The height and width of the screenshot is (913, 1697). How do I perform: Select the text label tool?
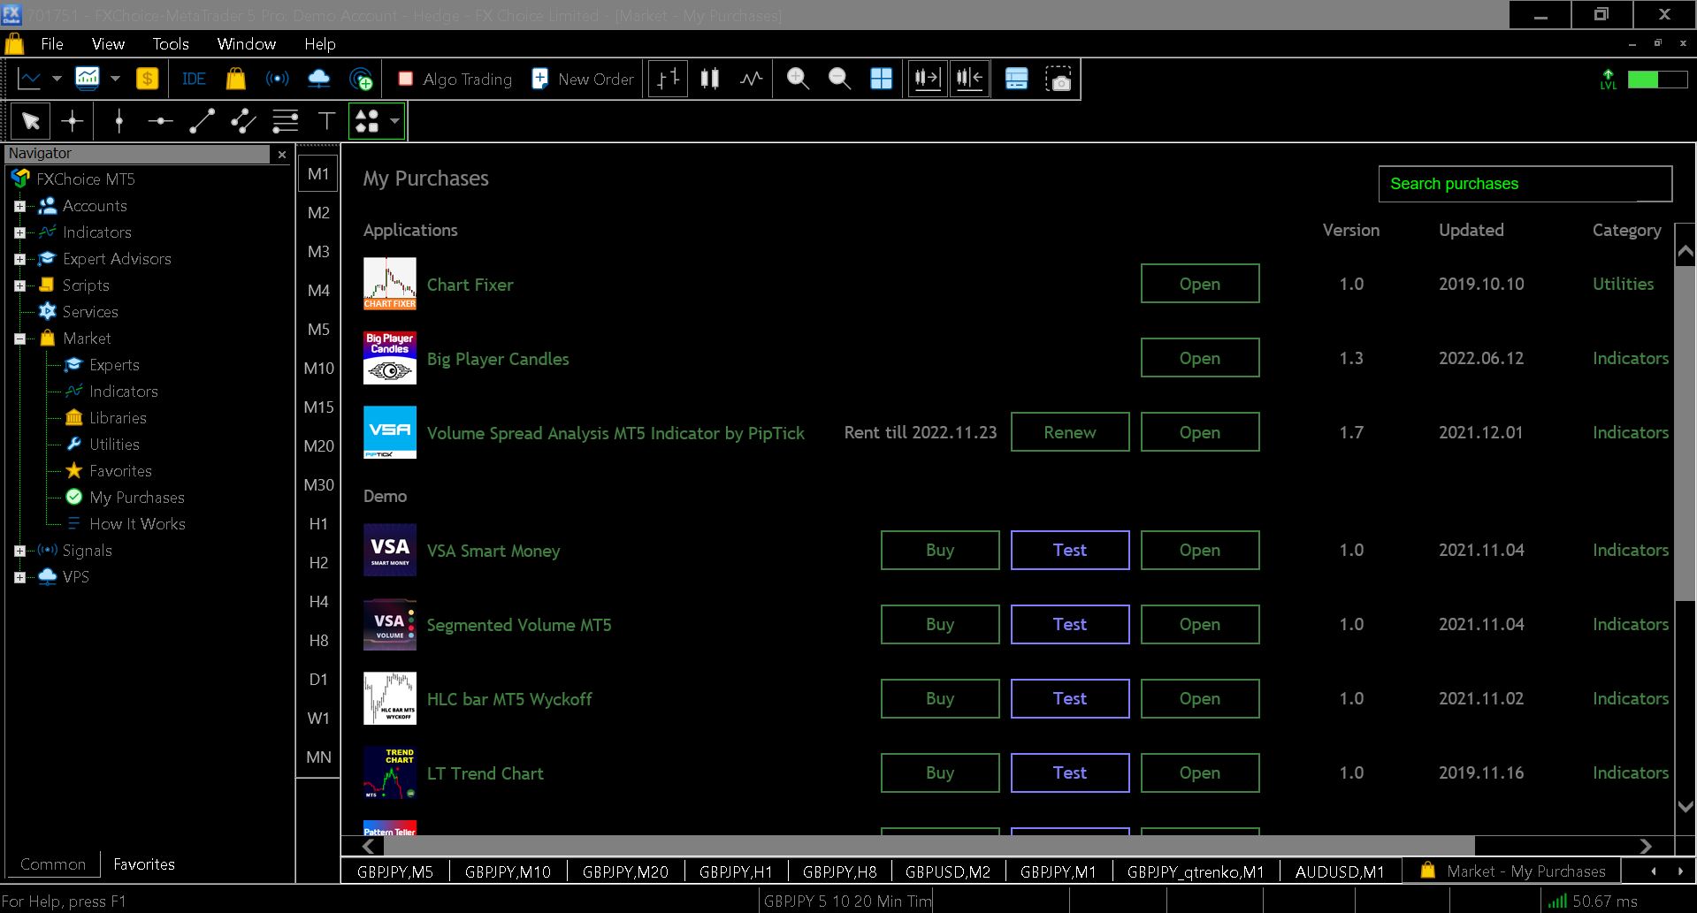pyautogui.click(x=327, y=121)
